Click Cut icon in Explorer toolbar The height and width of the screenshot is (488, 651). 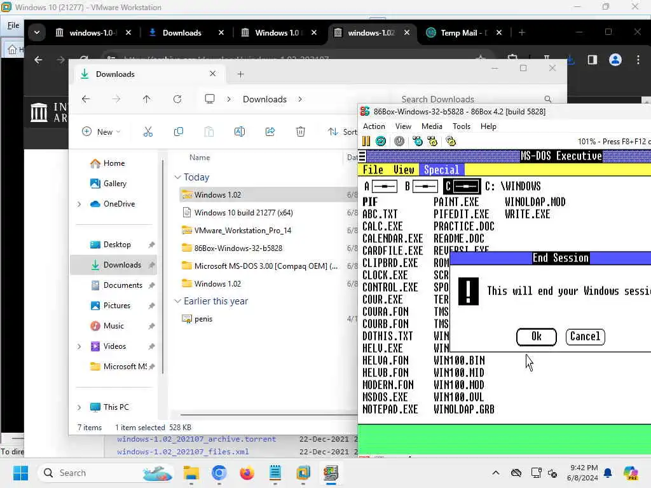[147, 132]
